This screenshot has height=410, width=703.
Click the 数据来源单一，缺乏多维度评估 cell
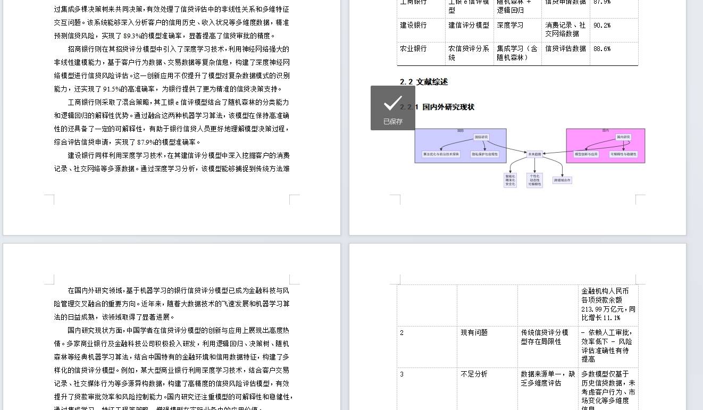[x=548, y=389]
